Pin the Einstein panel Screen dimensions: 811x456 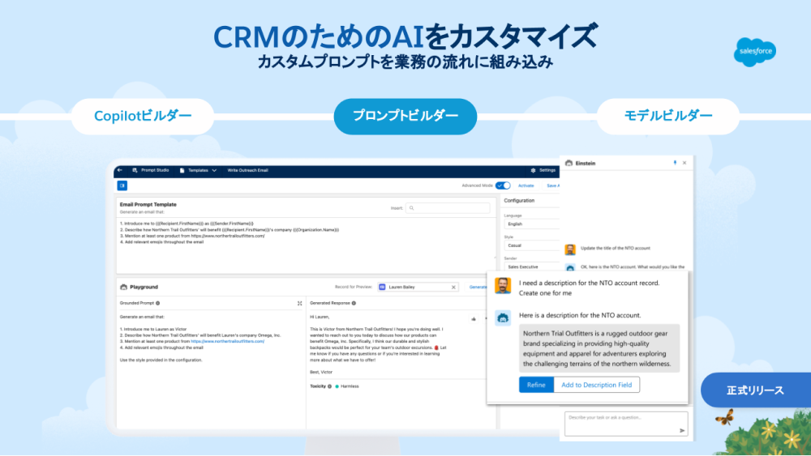tap(675, 163)
